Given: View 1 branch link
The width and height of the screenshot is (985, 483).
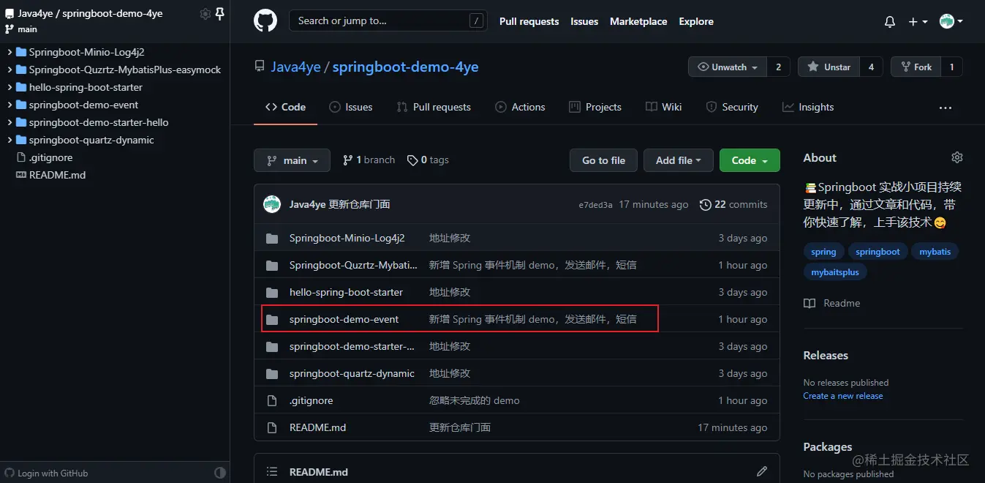Looking at the screenshot, I should pos(369,160).
